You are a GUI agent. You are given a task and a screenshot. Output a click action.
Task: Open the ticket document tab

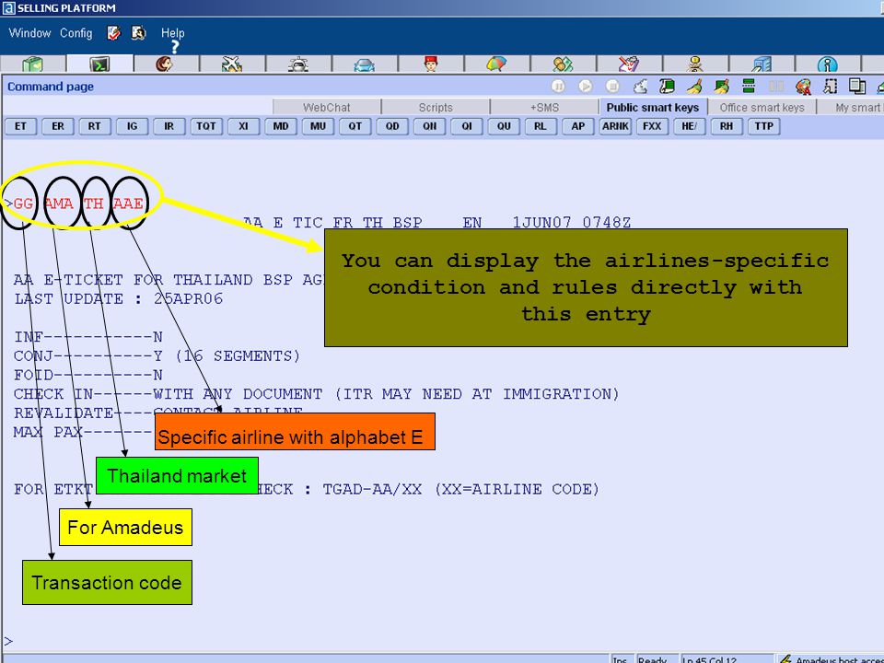coord(629,64)
